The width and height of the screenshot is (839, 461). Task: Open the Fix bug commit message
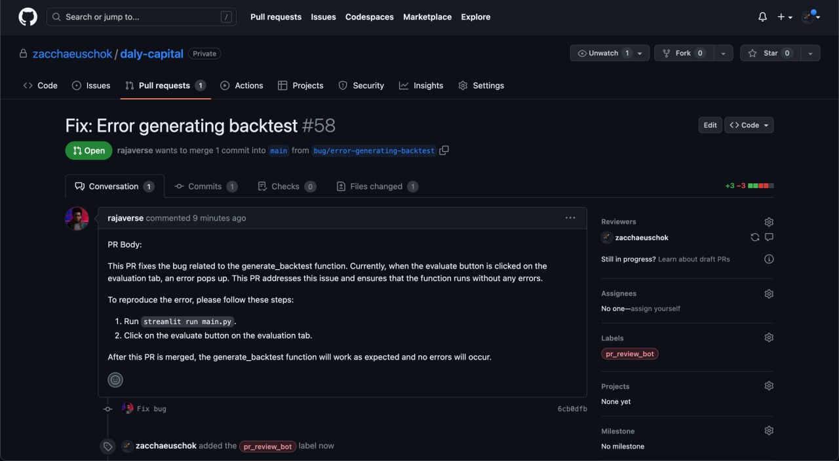151,409
